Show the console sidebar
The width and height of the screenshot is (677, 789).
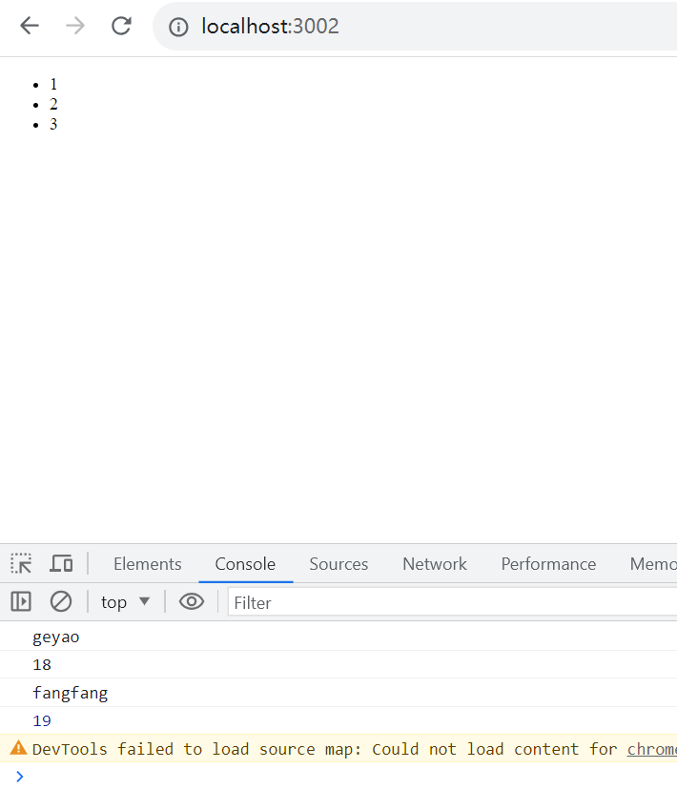[x=21, y=601]
